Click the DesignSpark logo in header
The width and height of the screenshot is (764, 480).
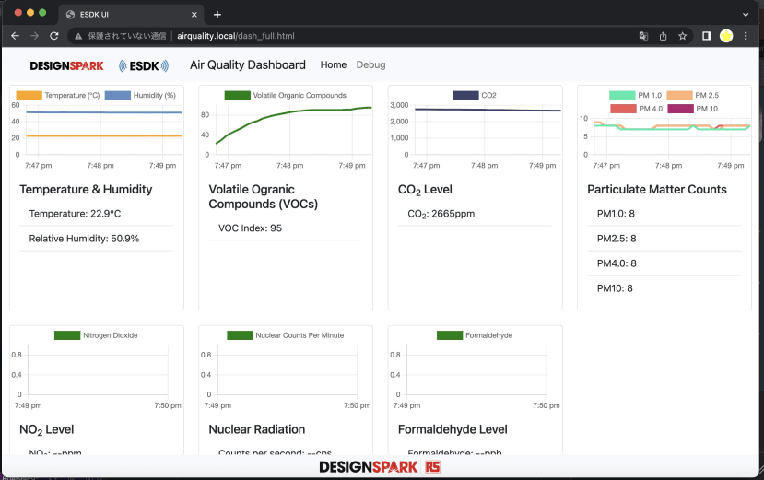click(x=66, y=65)
